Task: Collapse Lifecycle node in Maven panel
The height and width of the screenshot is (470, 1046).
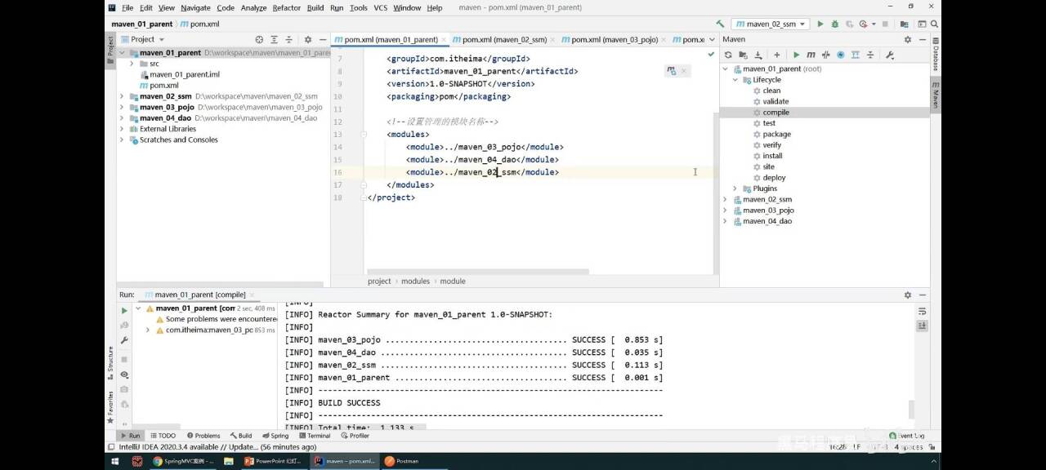Action: [735, 80]
